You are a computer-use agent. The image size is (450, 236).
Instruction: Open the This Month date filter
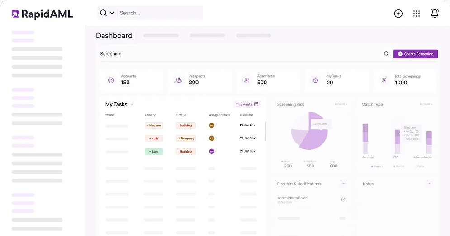(x=247, y=104)
